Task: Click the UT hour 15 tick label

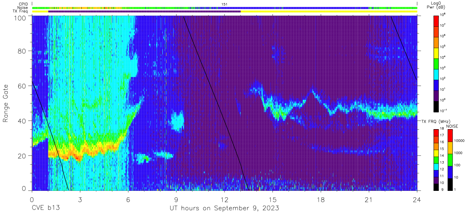Action: click(x=272, y=200)
